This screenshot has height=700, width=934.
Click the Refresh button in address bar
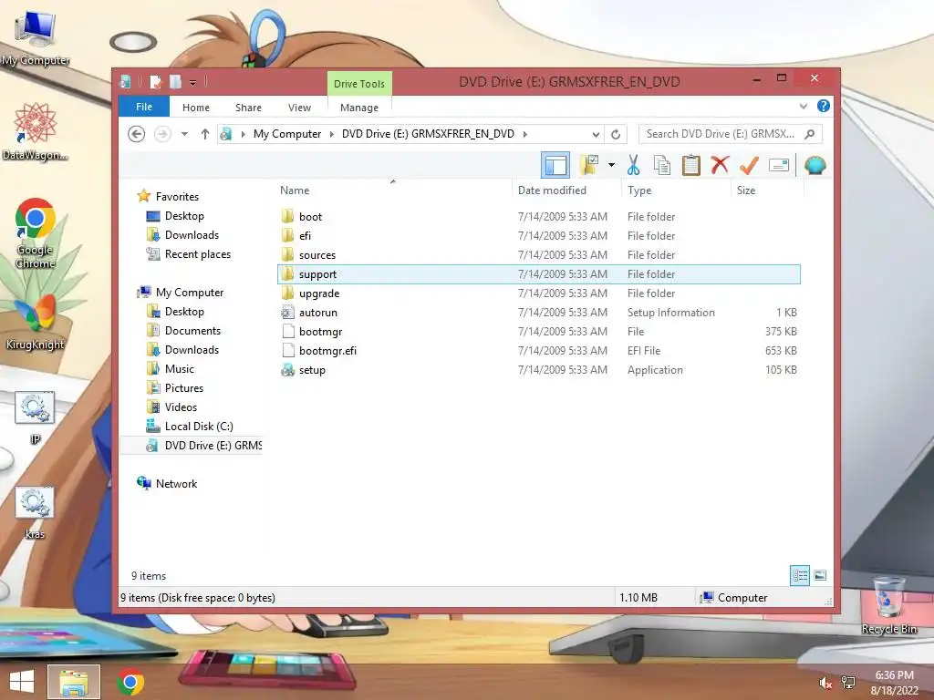tap(616, 134)
